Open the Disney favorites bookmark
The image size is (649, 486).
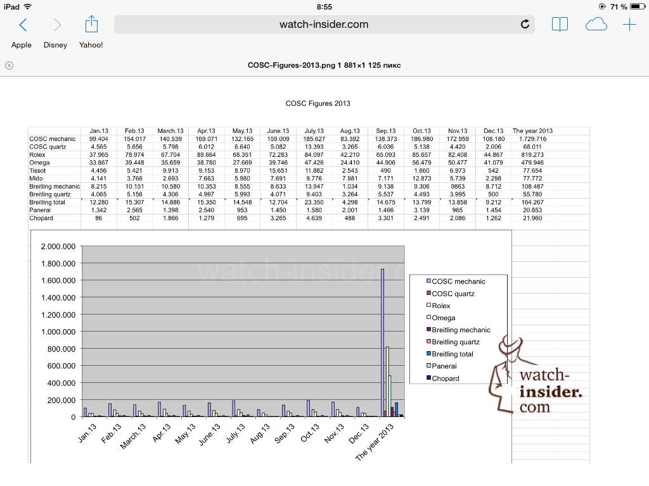click(56, 45)
